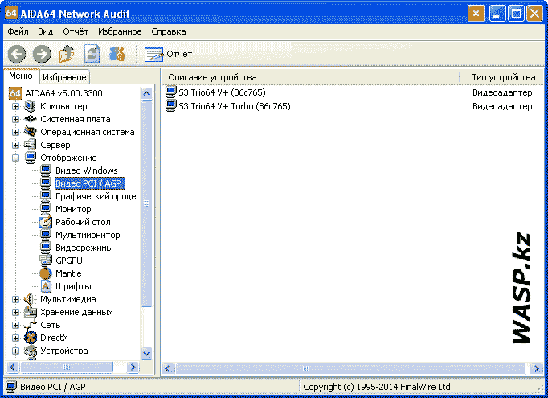Click the Видеорежимы item icon
Viewport: 548px width, 398px height.
coord(46,248)
